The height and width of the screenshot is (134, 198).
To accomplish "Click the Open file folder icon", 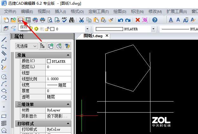I will 13,20.
